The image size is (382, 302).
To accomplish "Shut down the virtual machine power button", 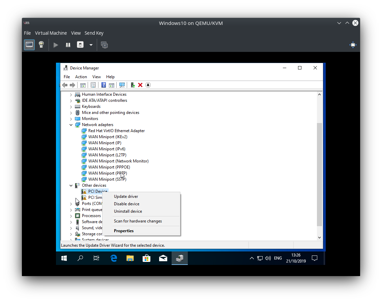I will (80, 45).
